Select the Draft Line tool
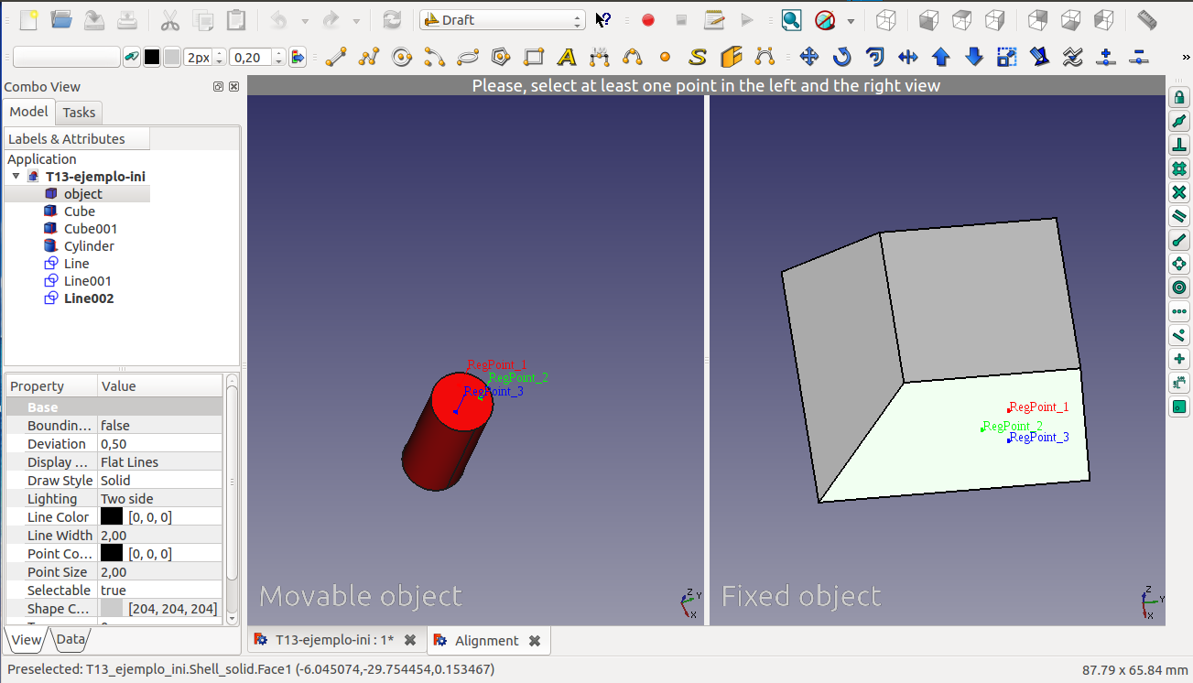This screenshot has width=1193, height=683. (336, 57)
